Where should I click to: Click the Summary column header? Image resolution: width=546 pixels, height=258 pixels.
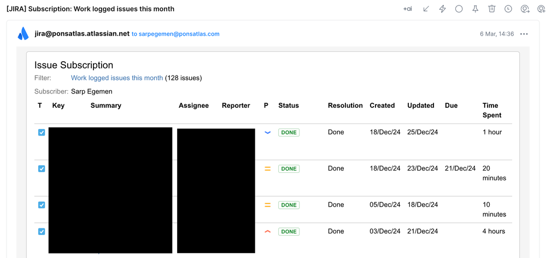click(x=106, y=105)
